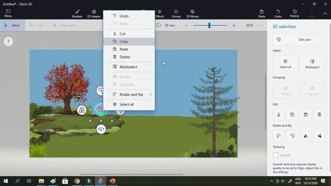This screenshot has height=186, width=331.
Task: Open the 2D shapes tool
Action: [x=94, y=13]
